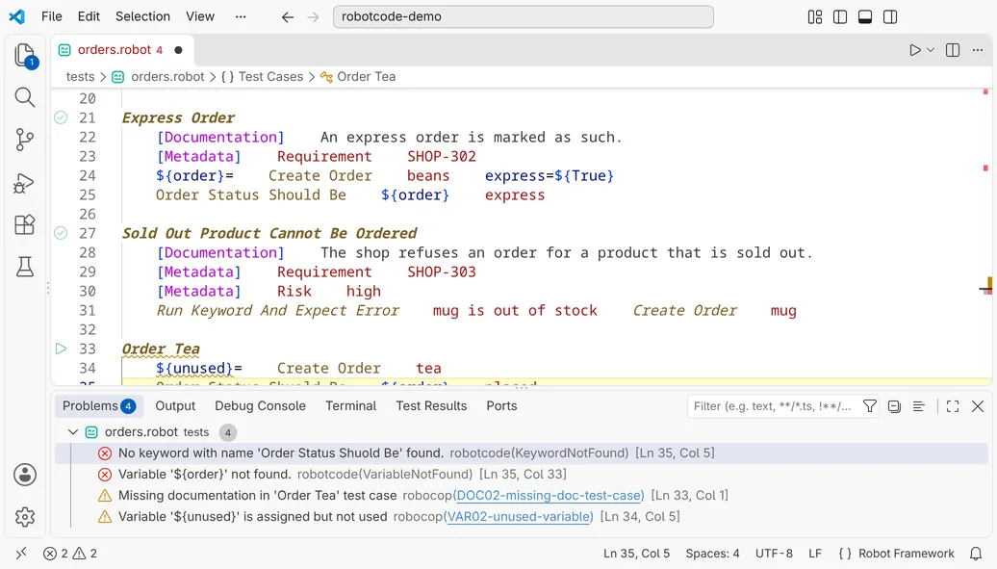Run the orders.robot file
This screenshot has height=569, width=997.
coord(915,50)
